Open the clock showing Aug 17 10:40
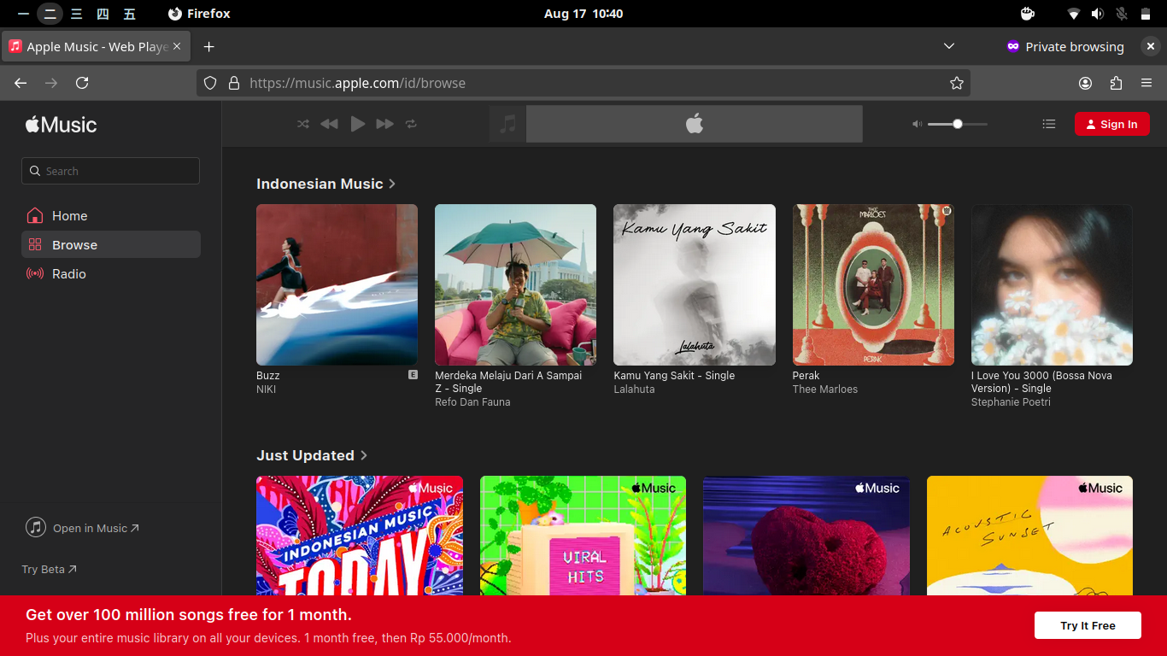Viewport: 1167px width, 656px height. [x=583, y=14]
